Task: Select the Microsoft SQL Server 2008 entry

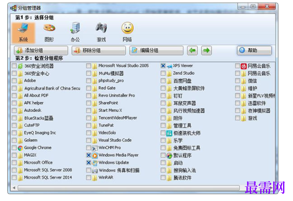Action: [x=48, y=170]
